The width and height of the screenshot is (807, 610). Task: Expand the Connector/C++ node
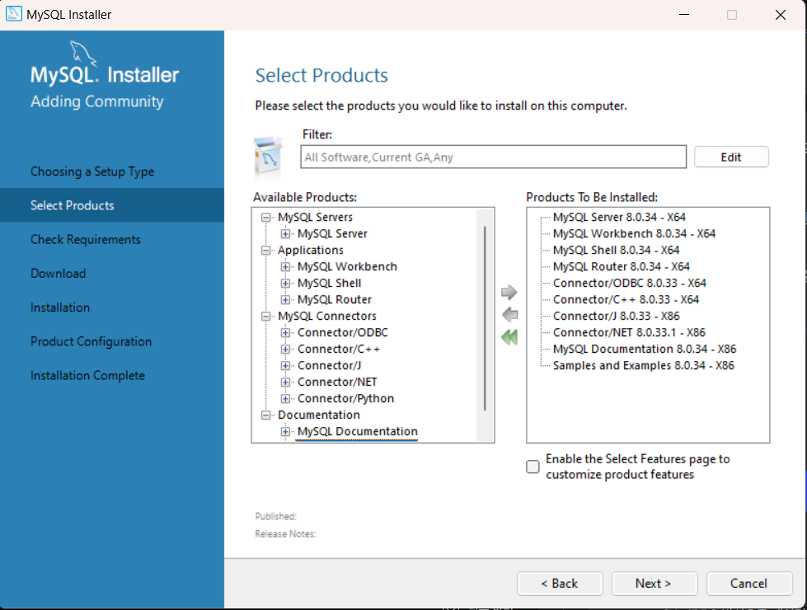tap(285, 349)
